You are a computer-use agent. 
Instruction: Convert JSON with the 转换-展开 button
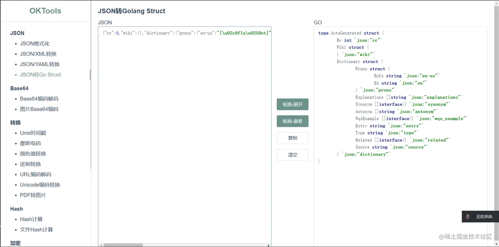[293, 104]
